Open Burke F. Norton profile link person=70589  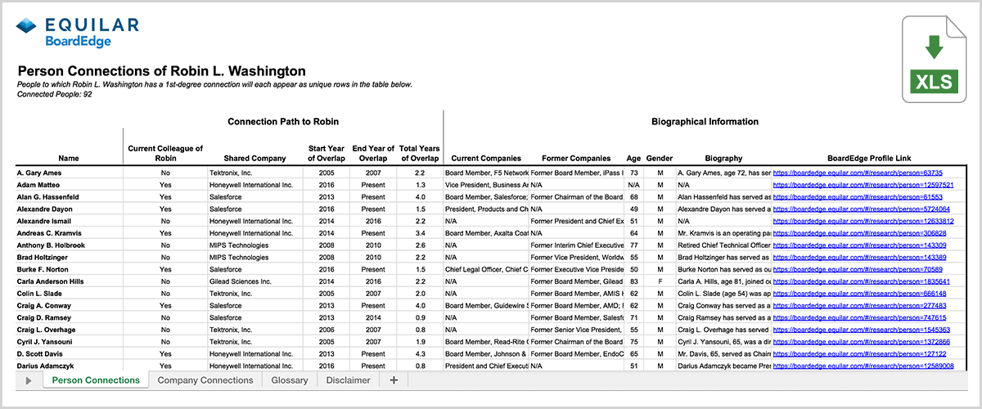(x=858, y=269)
